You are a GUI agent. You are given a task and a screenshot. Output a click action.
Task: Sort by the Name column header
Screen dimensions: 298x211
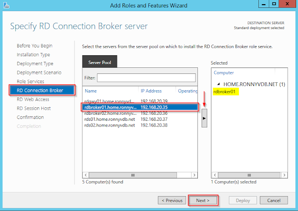pyautogui.click(x=110, y=91)
